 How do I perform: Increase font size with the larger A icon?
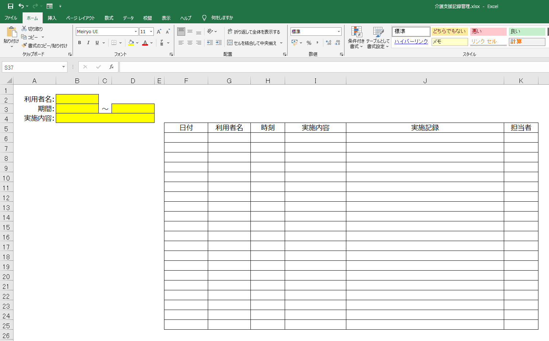coord(159,32)
